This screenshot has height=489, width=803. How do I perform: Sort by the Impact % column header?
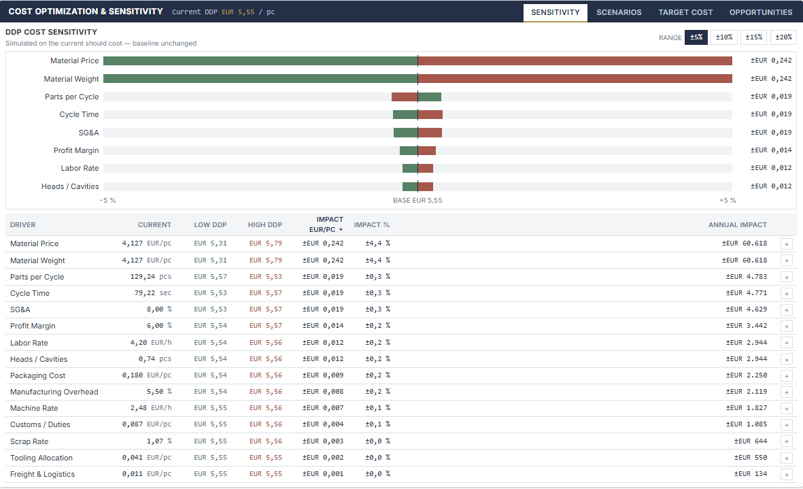click(371, 225)
